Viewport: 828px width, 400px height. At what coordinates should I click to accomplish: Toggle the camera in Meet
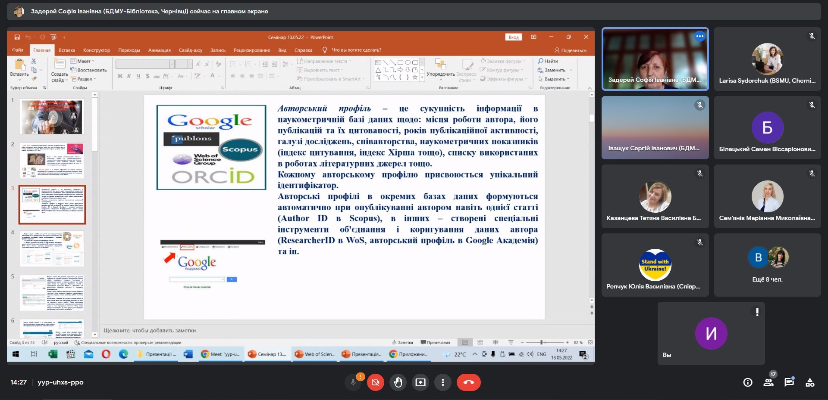pyautogui.click(x=376, y=382)
